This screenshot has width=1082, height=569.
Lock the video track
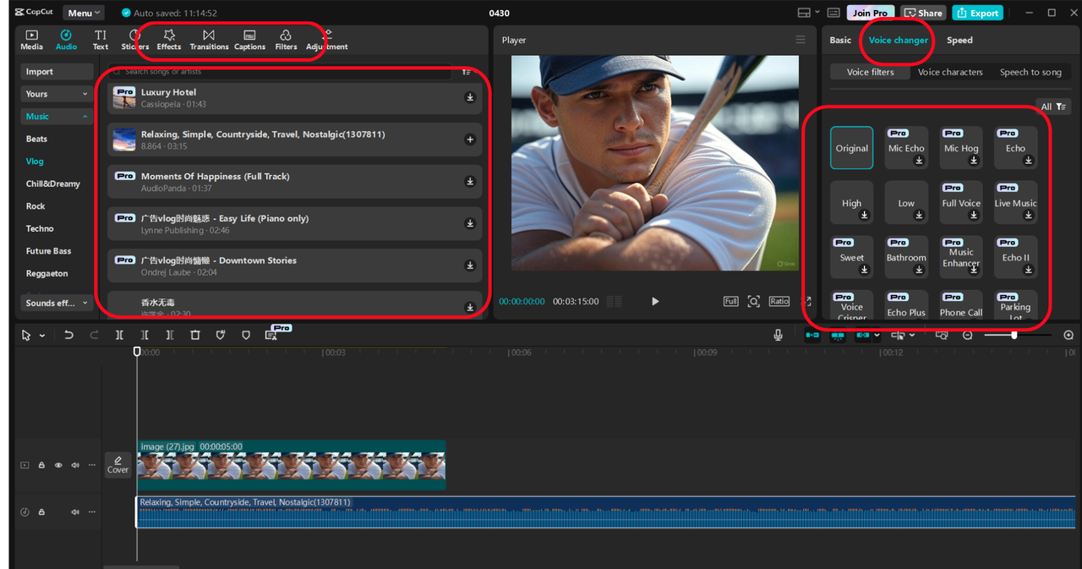[41, 465]
